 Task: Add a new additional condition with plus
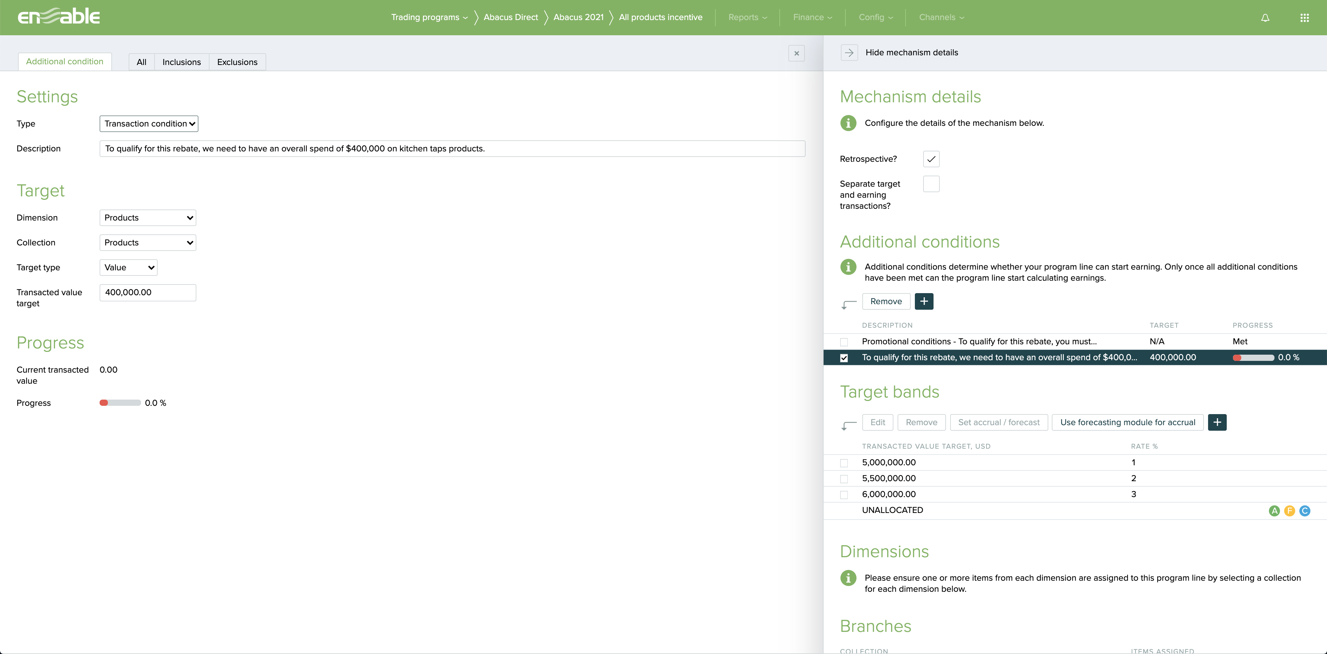point(924,301)
